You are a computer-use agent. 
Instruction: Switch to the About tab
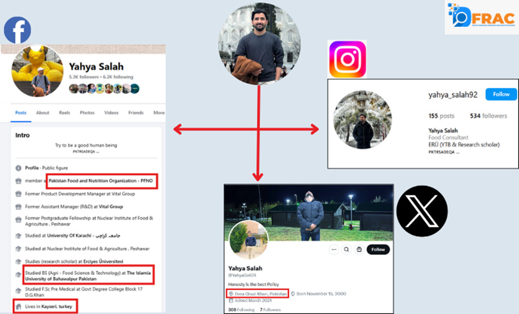43,113
